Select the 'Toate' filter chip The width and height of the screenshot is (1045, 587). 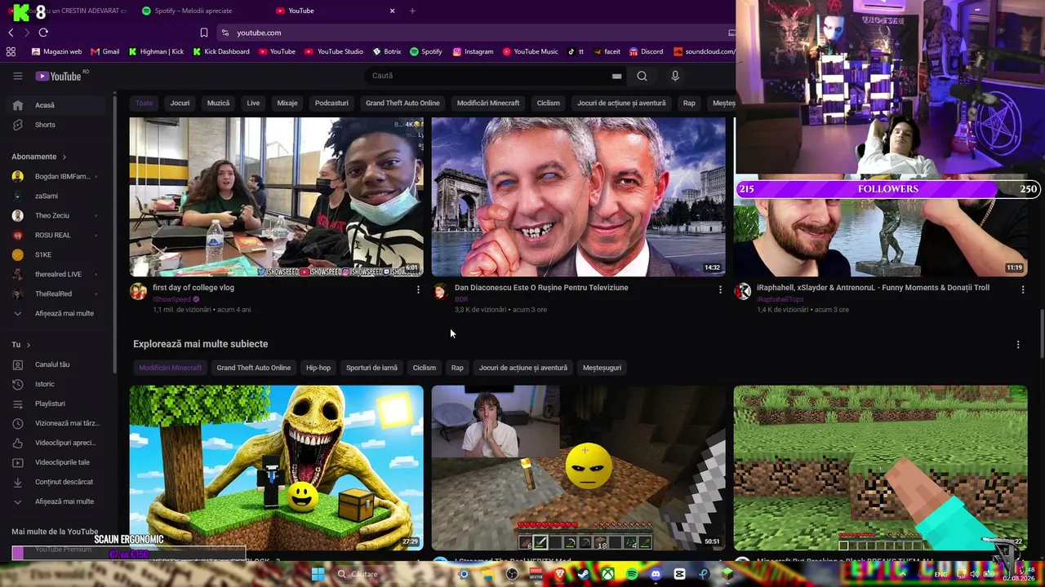145,103
